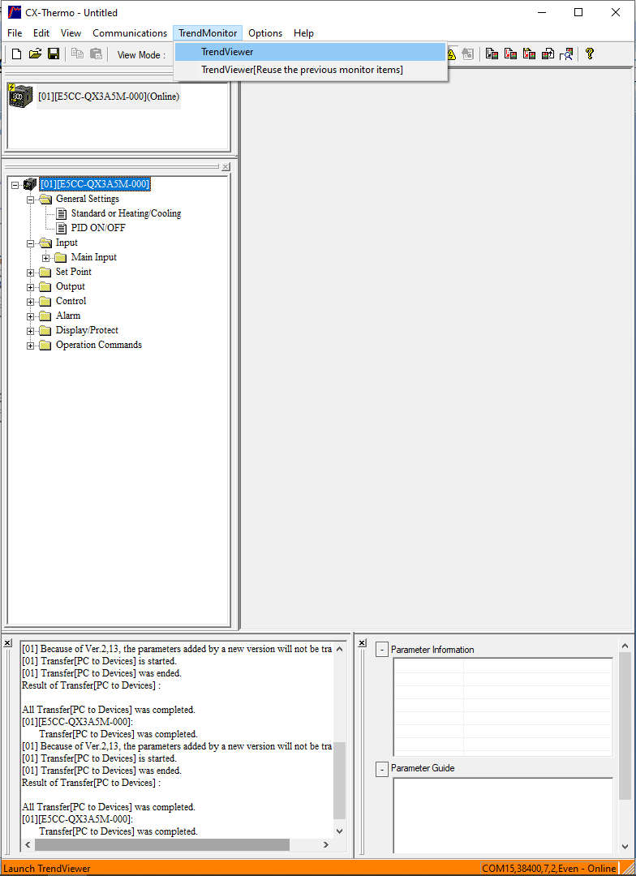Screen dimensions: 636x876
Task: Select the Set Point tree item
Action: 73,272
